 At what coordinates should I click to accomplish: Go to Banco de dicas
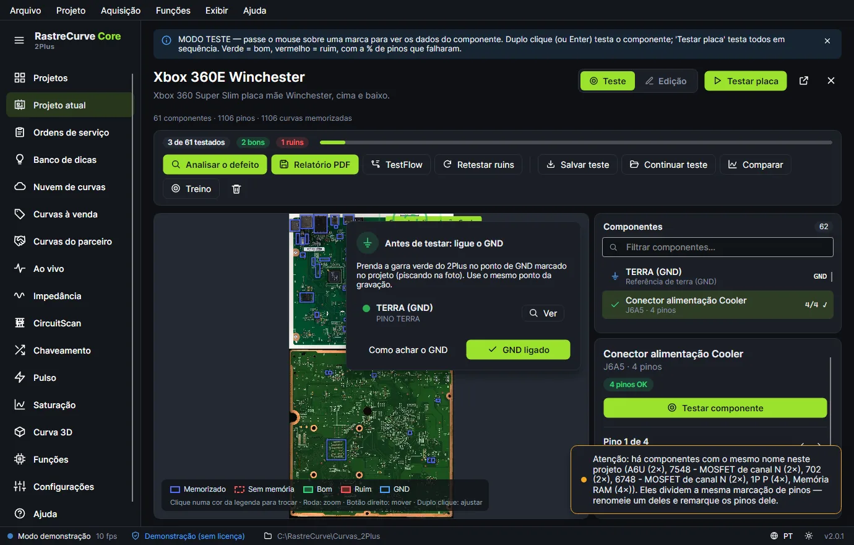click(x=69, y=160)
